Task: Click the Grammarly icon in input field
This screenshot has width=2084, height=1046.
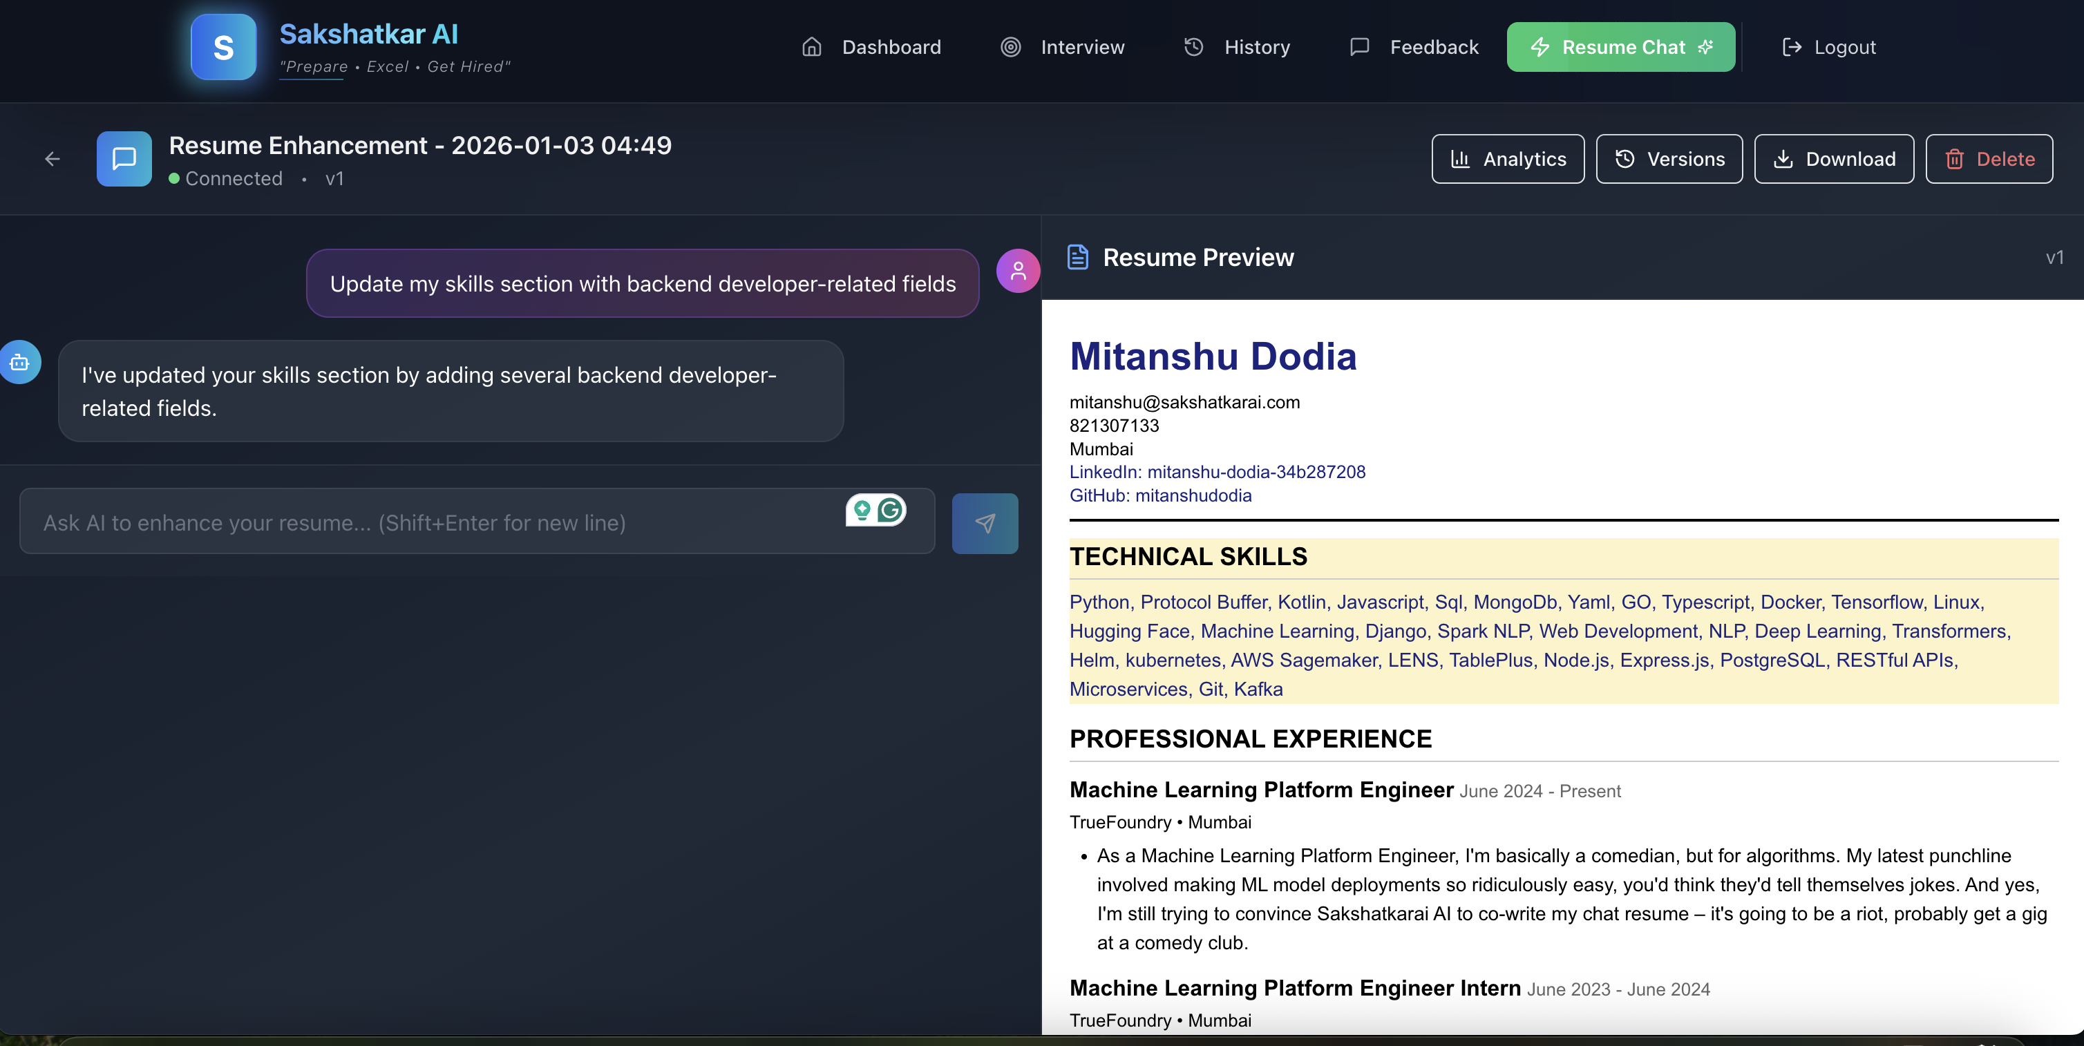Action: click(x=891, y=510)
